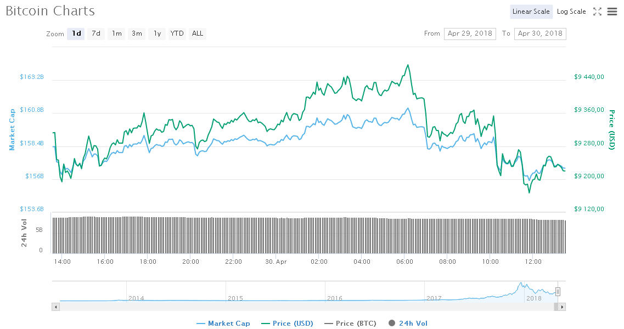Edit the From date field
Screen dimensions: 624x329
click(470, 34)
